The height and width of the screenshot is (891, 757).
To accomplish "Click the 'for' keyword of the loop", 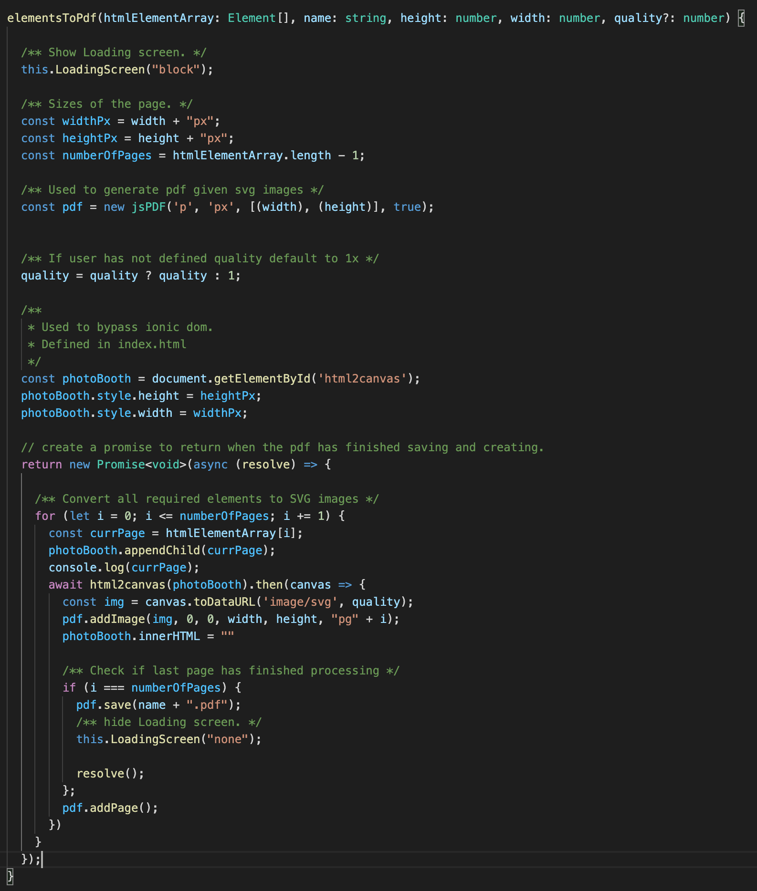I will click(45, 516).
